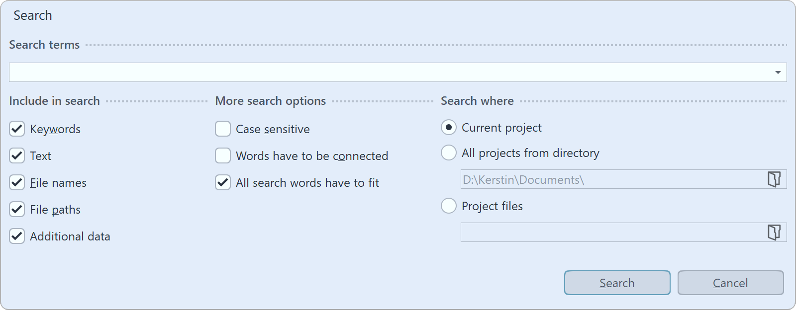This screenshot has width=796, height=310.
Task: Disable the File names option
Action: pos(16,182)
